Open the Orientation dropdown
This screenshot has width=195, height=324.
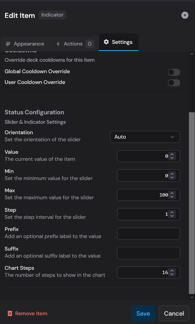145,137
